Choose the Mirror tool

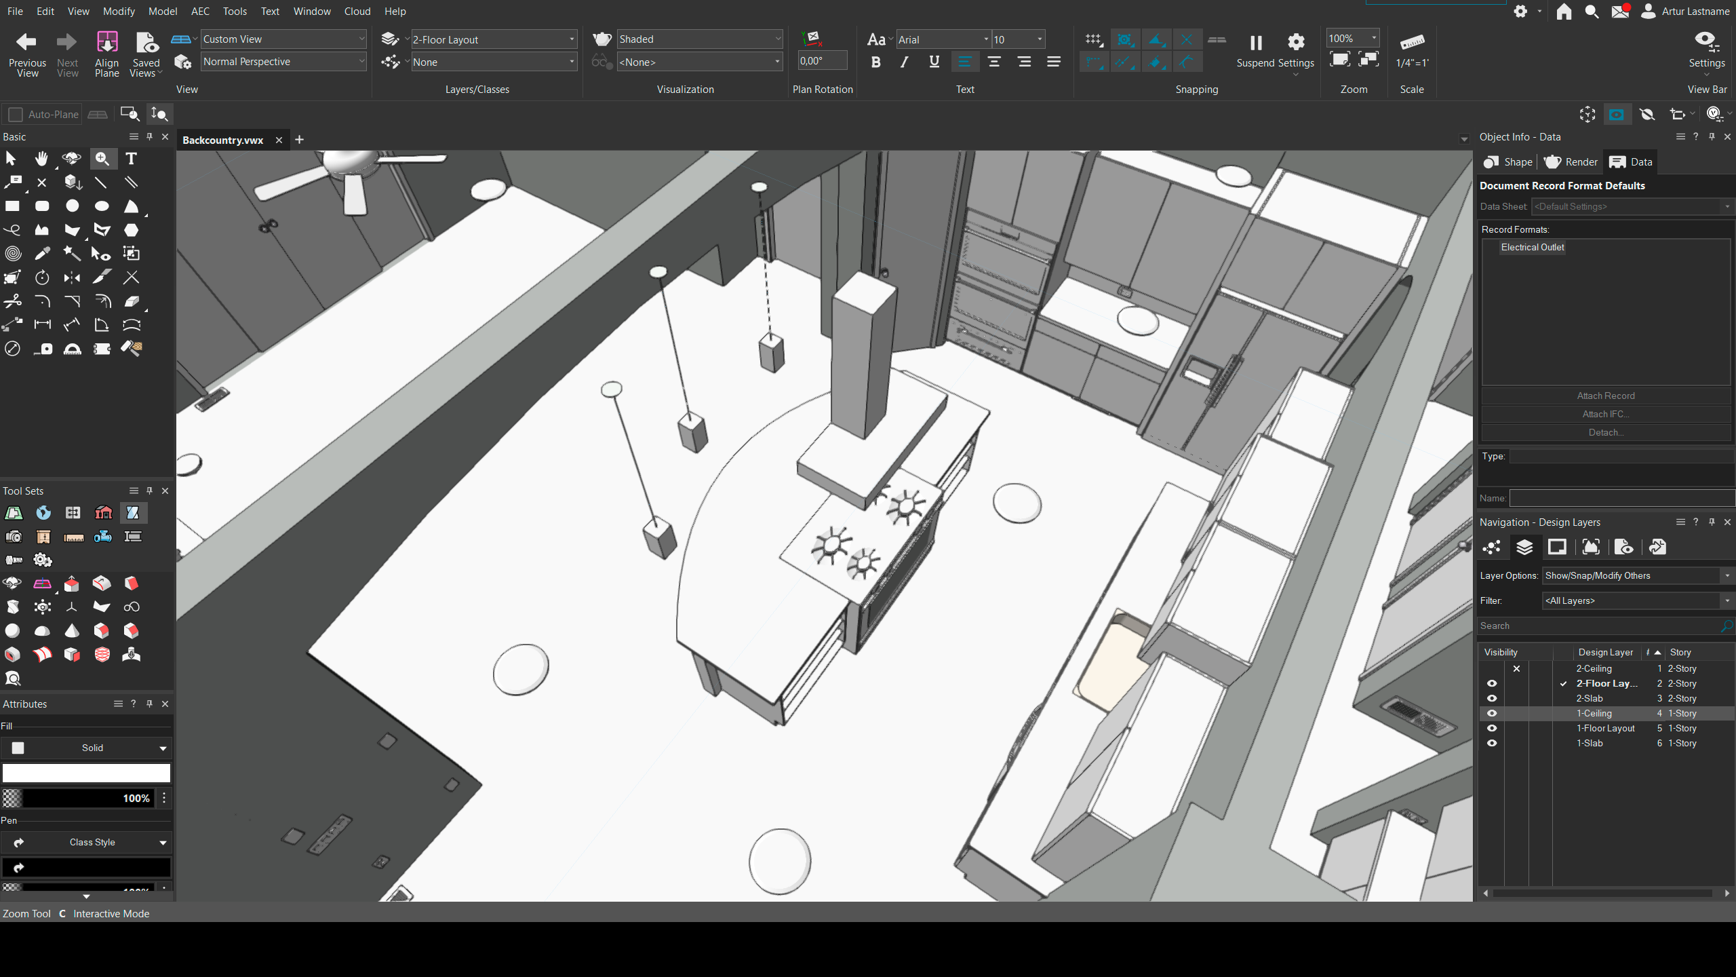[x=72, y=277]
